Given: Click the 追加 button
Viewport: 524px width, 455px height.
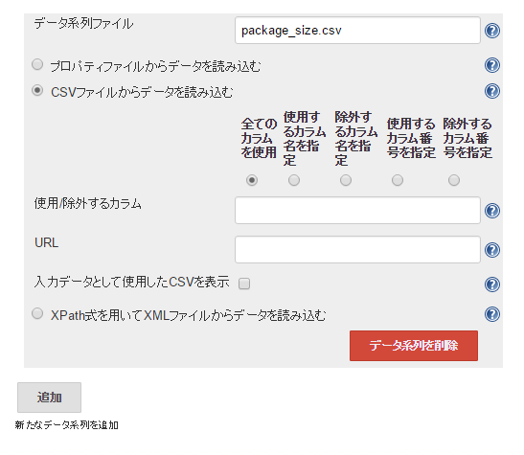Looking at the screenshot, I should pyautogui.click(x=49, y=398).
